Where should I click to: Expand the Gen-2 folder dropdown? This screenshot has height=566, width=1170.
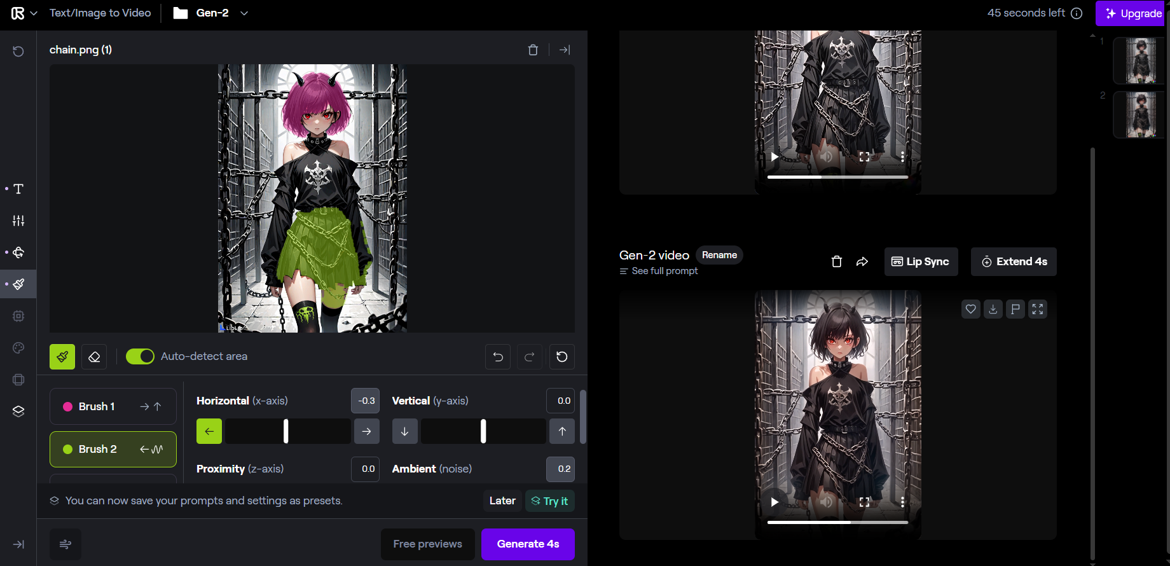244,13
